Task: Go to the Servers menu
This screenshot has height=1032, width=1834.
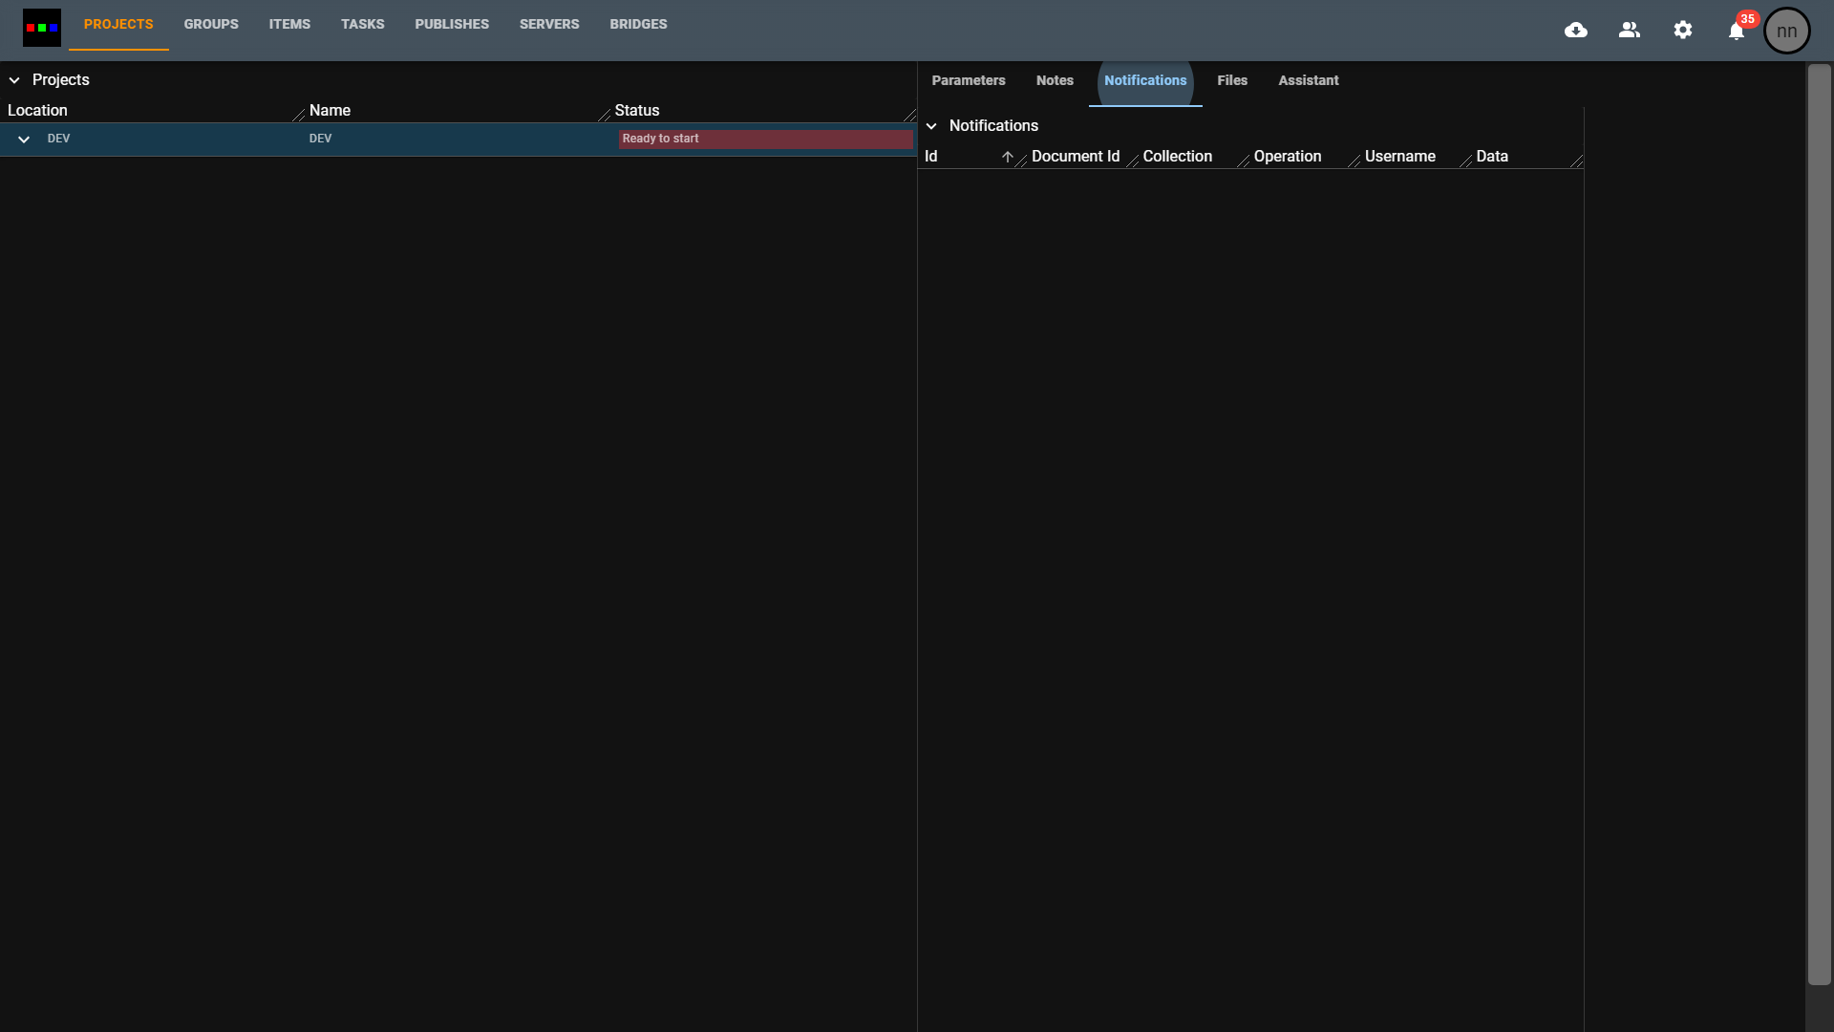Action: pyautogui.click(x=549, y=24)
